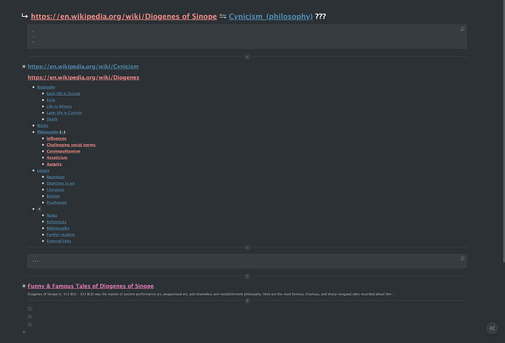Image resolution: width=505 pixels, height=343 pixels.
Task: Click the arrow icon before Diogenes_of_Sinope heading
Action: pos(25,16)
